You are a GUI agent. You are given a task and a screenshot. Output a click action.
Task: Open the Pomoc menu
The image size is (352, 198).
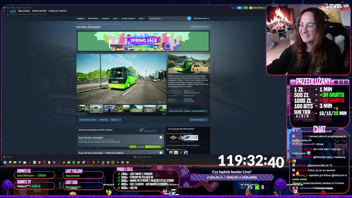coord(29,8)
